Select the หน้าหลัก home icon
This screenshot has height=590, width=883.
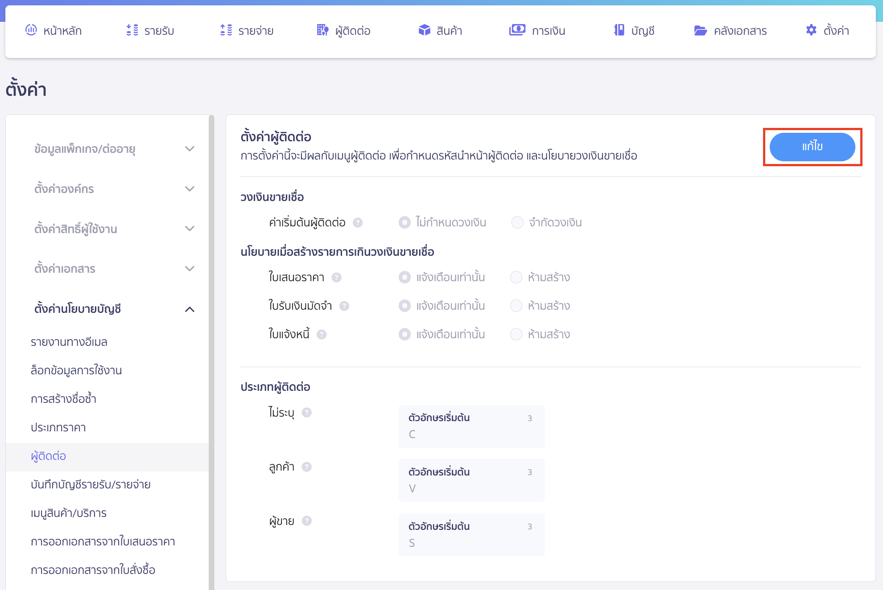point(30,30)
